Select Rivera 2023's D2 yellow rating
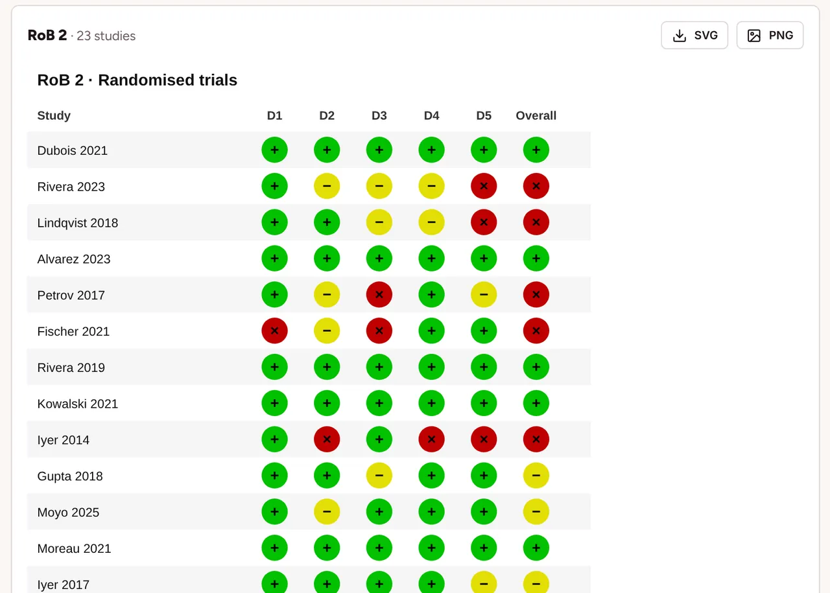Image resolution: width=830 pixels, height=593 pixels. [327, 187]
